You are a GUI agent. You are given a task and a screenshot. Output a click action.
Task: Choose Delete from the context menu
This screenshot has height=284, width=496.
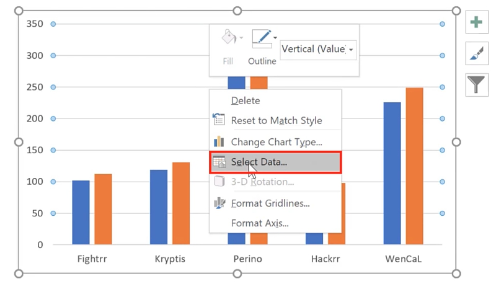pyautogui.click(x=246, y=100)
